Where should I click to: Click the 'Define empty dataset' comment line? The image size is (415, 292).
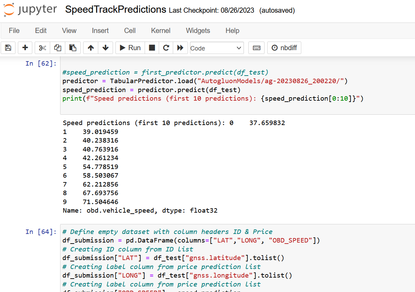point(167,232)
